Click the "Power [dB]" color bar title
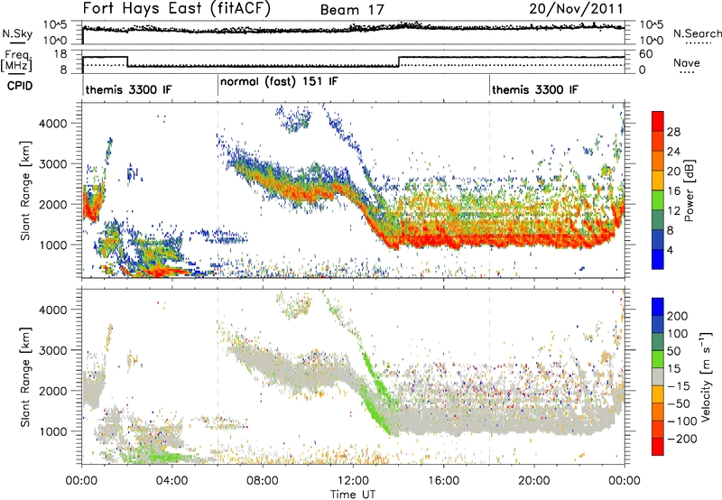The height and width of the screenshot is (500, 722). tap(689, 190)
